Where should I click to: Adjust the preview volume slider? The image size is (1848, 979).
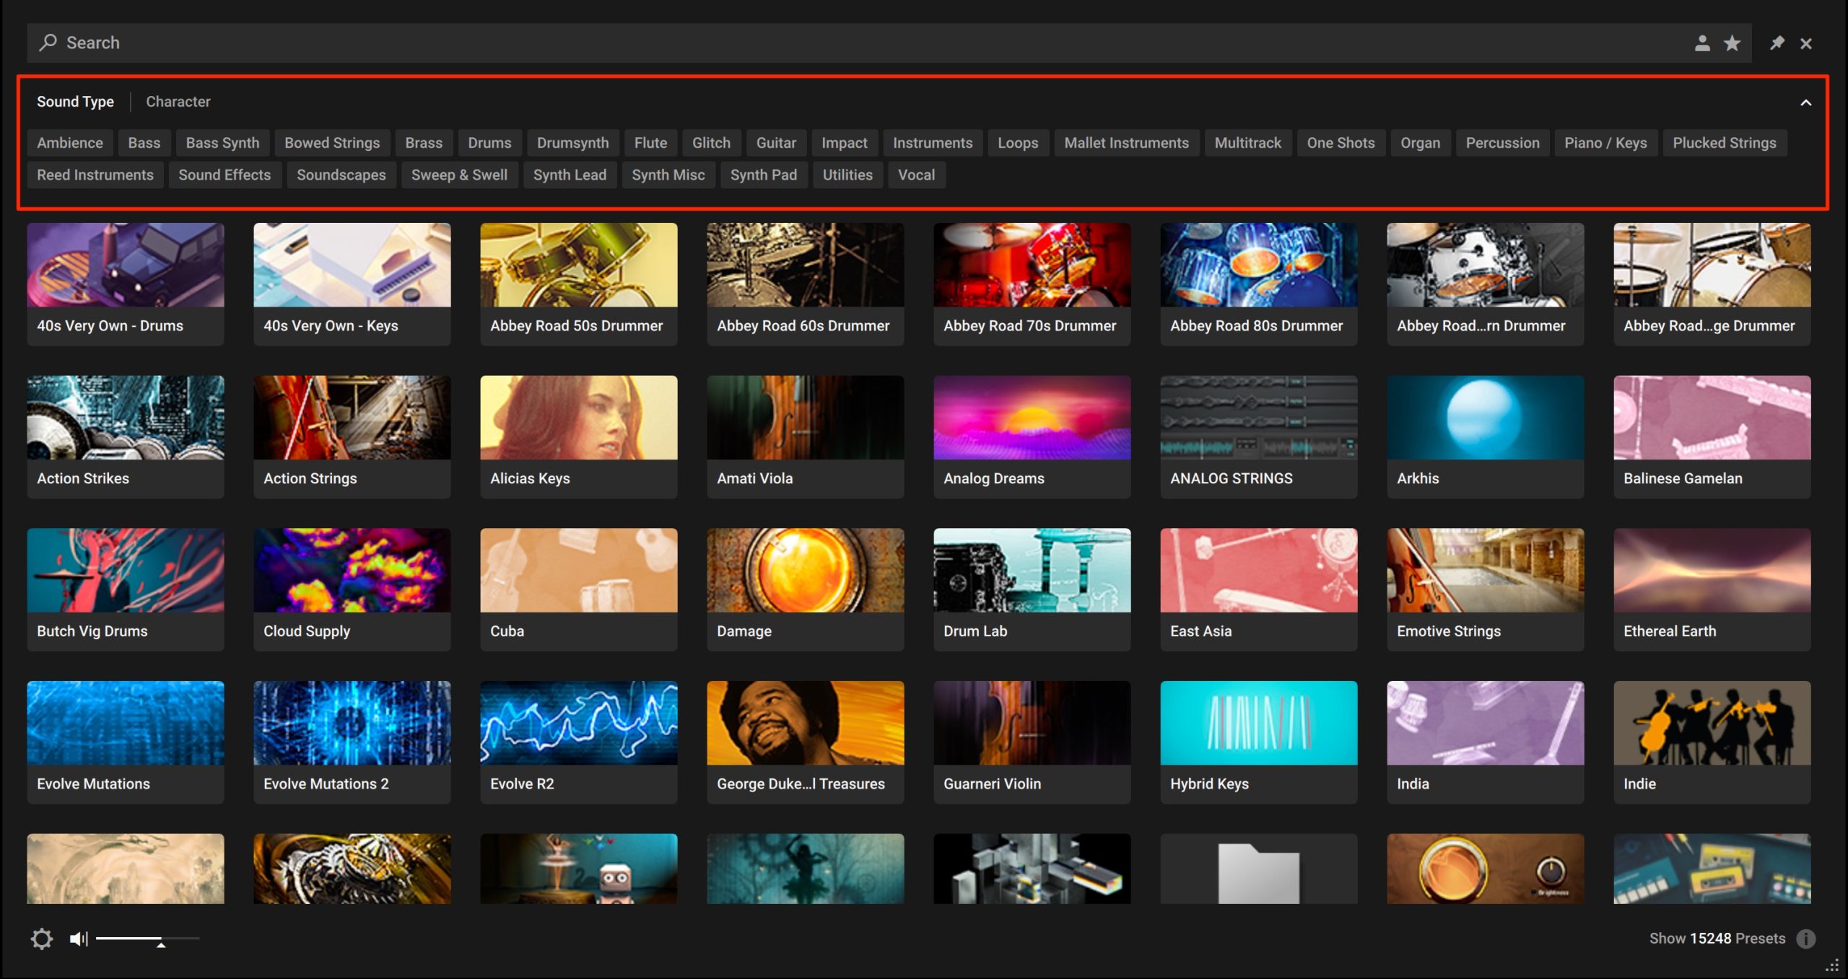[147, 939]
